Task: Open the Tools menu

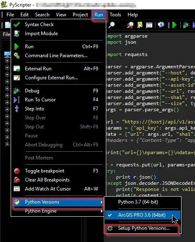Action: pos(115,15)
